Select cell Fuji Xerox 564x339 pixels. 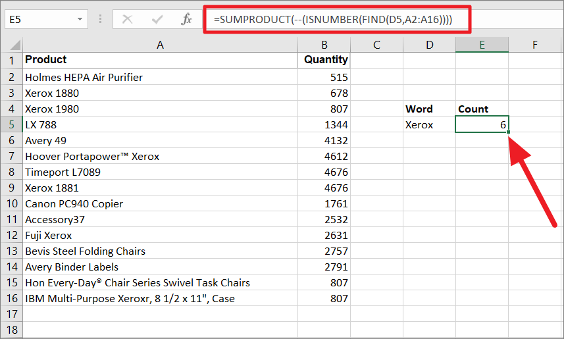coord(160,236)
